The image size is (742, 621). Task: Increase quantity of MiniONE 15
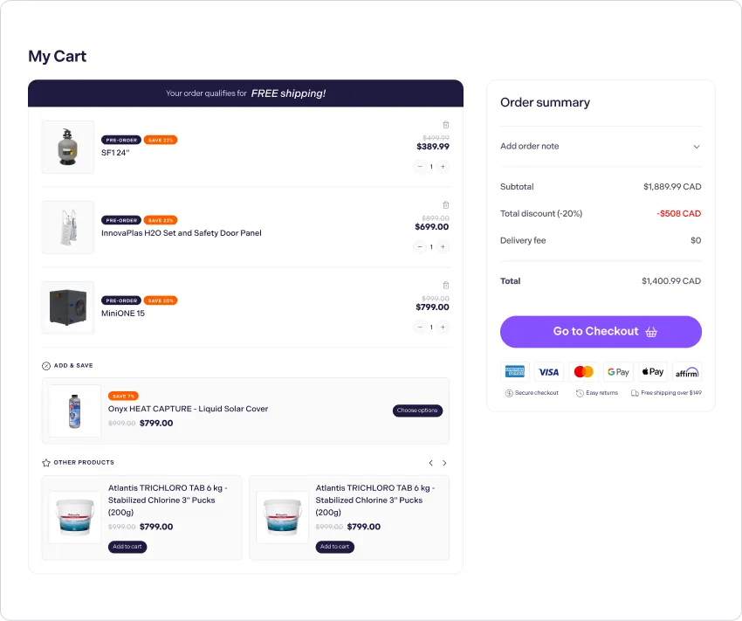tap(443, 327)
